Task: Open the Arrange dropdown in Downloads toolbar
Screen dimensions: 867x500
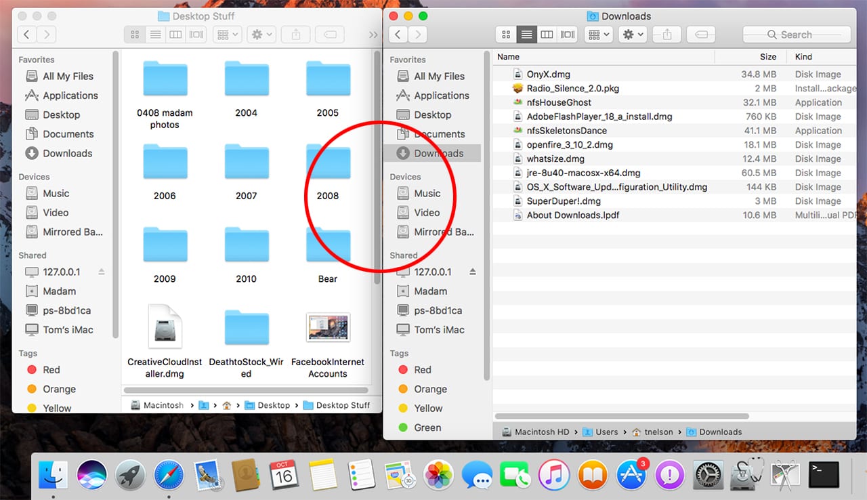Action: (598, 35)
